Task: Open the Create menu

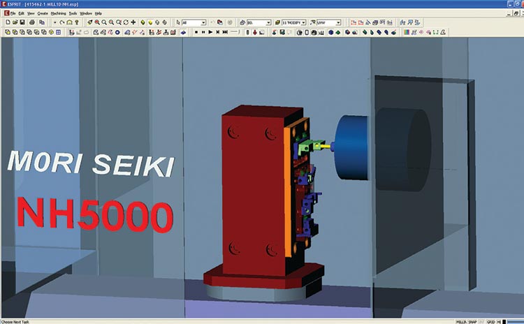Action: pos(43,13)
